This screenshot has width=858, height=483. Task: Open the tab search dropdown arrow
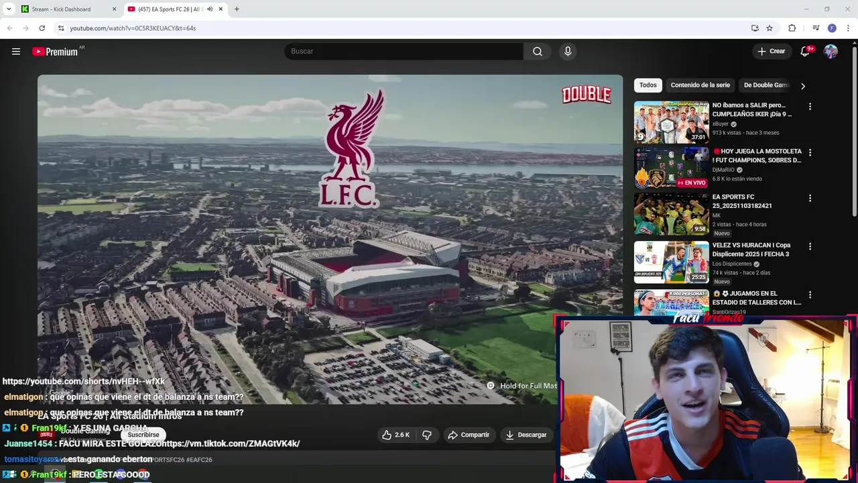[x=9, y=9]
